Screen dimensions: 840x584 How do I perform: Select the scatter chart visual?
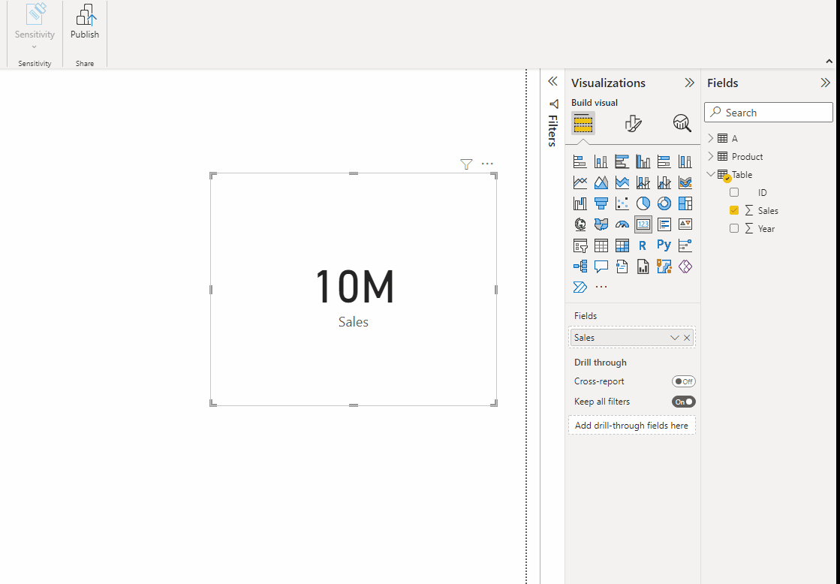622,203
